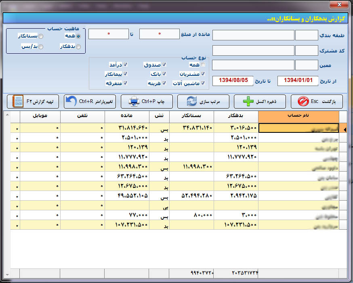Click the printer icon for چاپ Ctrl+P
This screenshot has width=353, height=283.
click(134, 101)
